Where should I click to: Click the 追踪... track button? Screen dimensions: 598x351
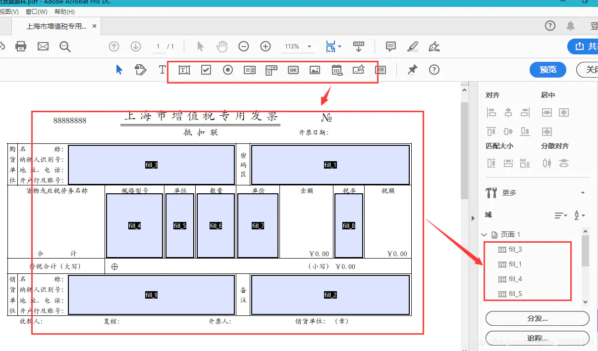(x=538, y=338)
